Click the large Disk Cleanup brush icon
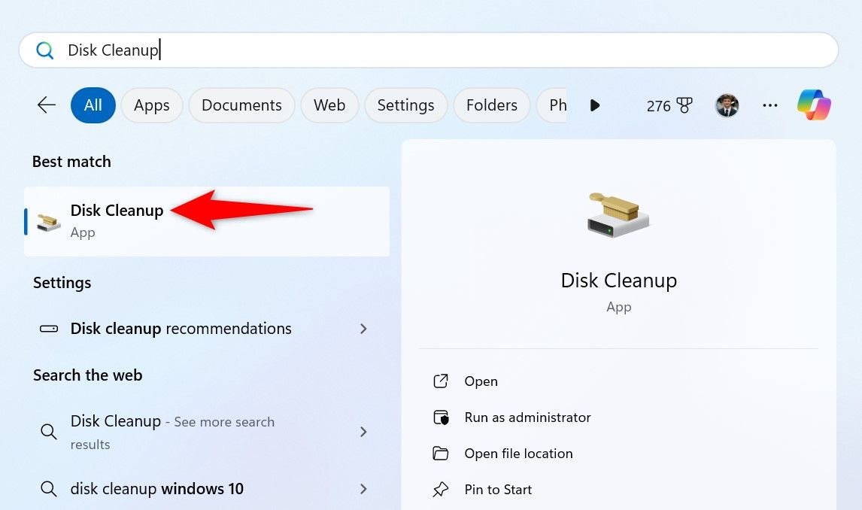The width and height of the screenshot is (862, 510). click(618, 216)
